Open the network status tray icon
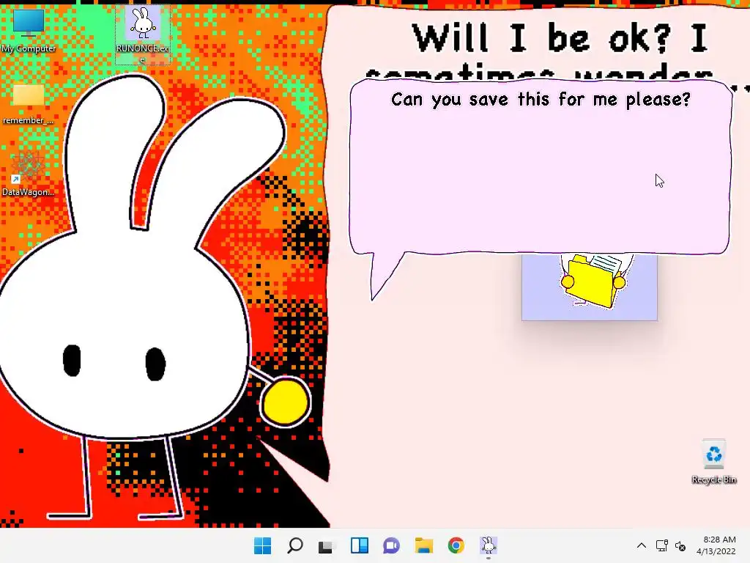The width and height of the screenshot is (750, 563). (662, 545)
